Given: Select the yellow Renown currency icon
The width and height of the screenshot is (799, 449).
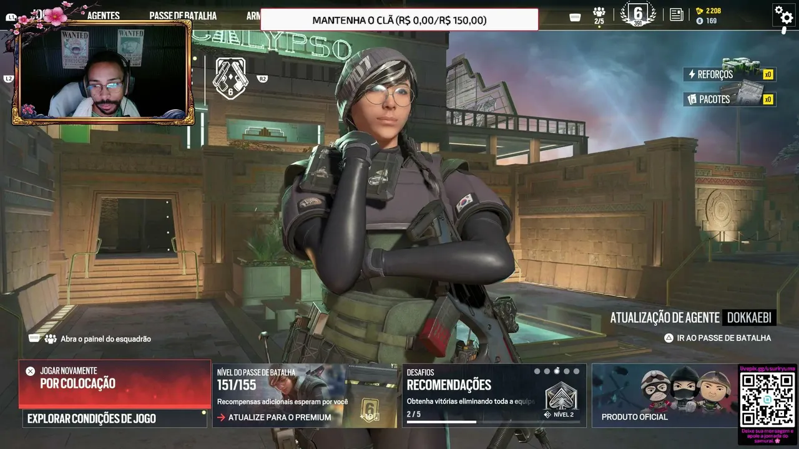Looking at the screenshot, I should tap(699, 11).
